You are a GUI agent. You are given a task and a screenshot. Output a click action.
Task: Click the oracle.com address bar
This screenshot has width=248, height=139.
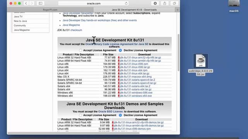pyautogui.click(x=93, y=3)
